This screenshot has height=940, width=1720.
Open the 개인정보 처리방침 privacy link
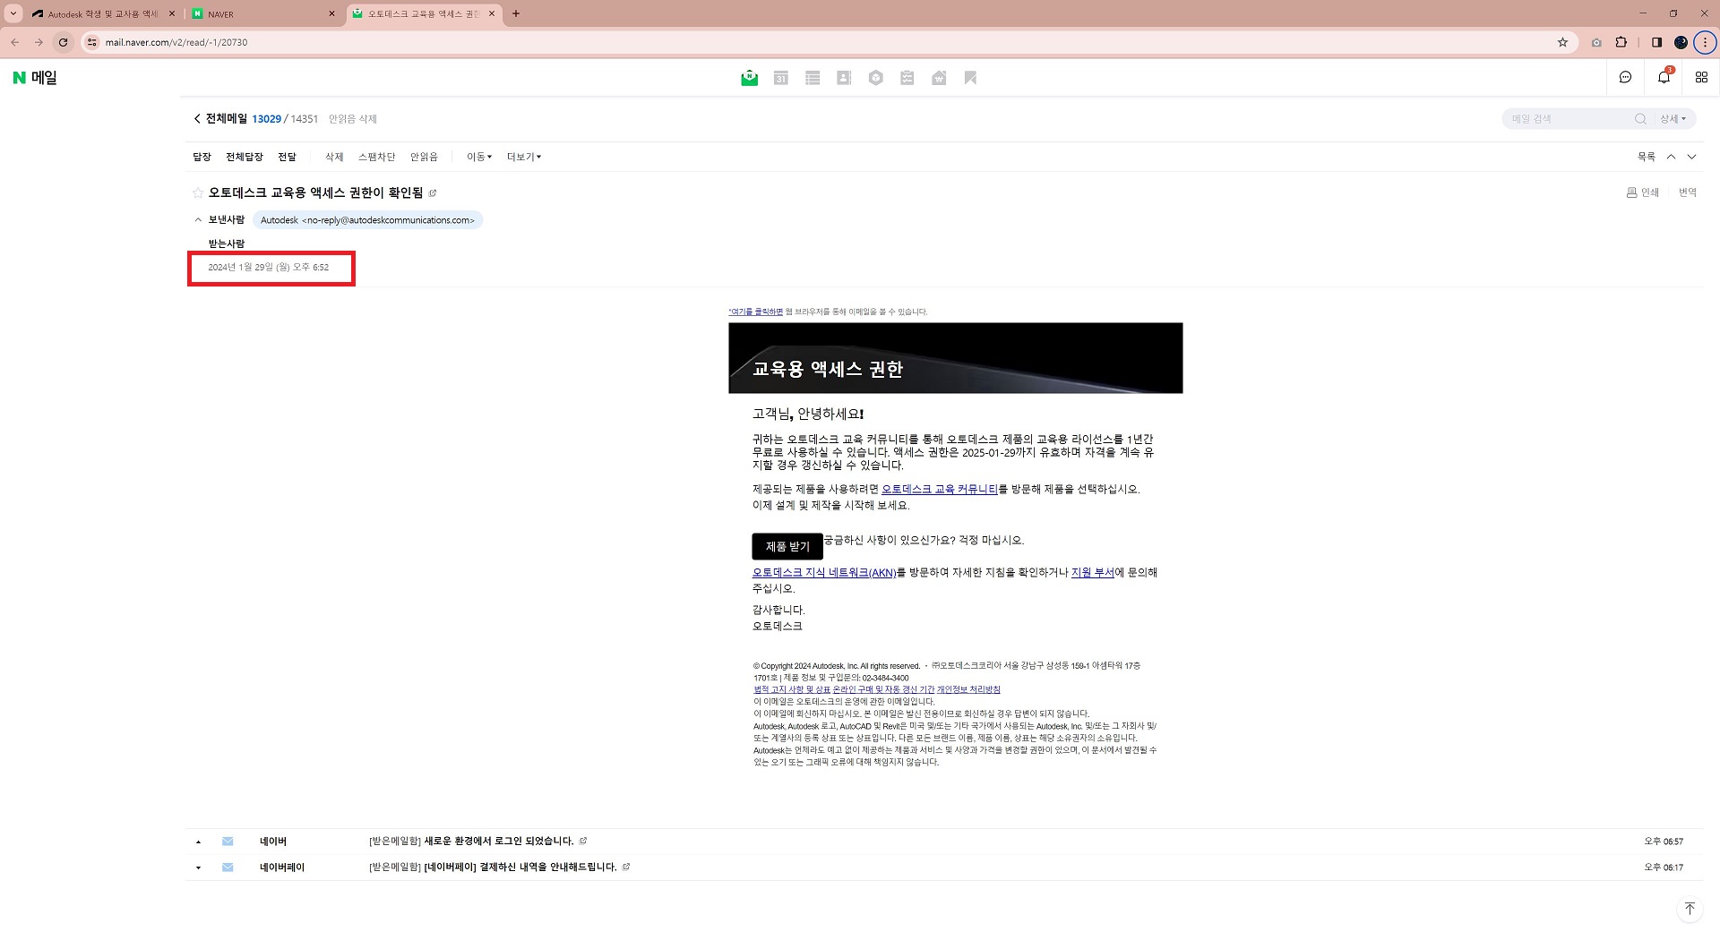(968, 689)
